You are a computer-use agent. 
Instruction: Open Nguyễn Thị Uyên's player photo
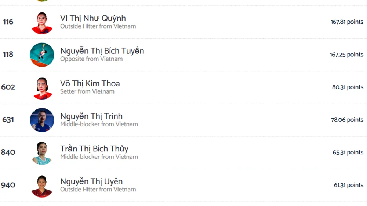coord(42,186)
